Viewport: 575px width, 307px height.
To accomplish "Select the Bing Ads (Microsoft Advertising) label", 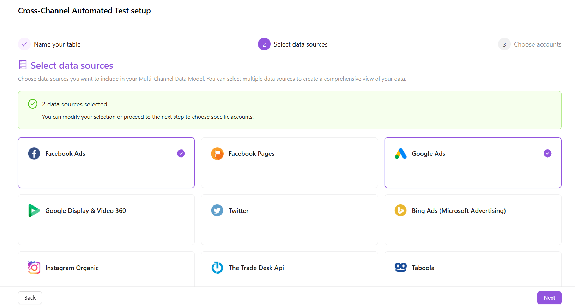I will (459, 211).
